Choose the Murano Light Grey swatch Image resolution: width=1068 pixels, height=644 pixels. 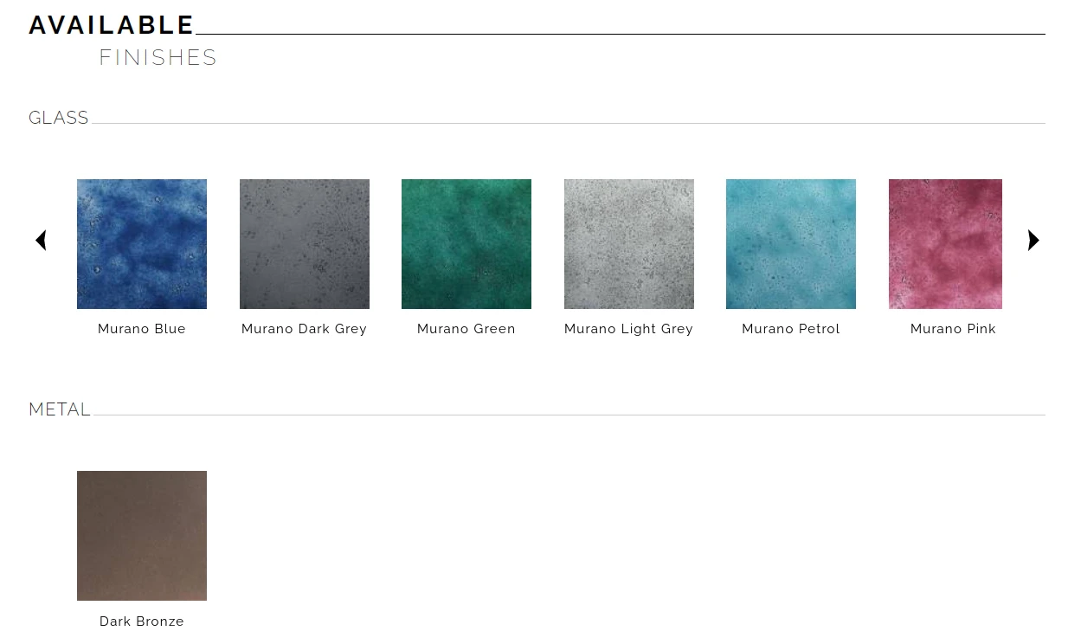tap(629, 244)
